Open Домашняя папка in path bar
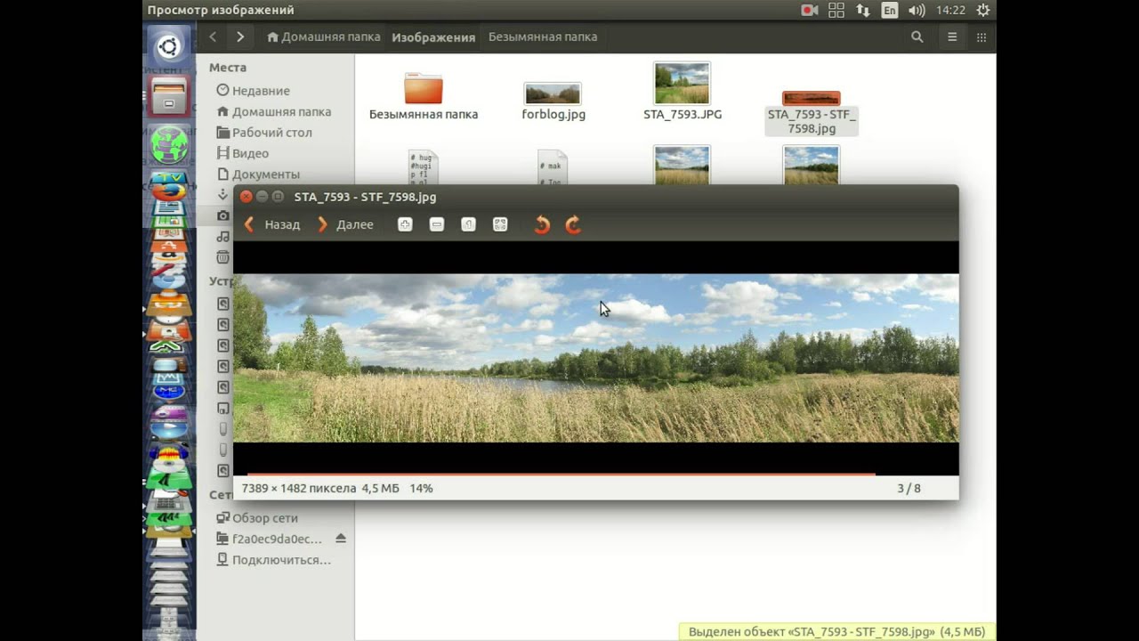Viewport: 1139px width, 641px height. pos(323,37)
